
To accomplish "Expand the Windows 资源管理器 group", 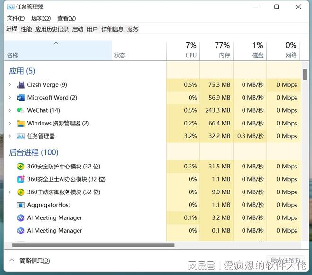I will [10, 123].
